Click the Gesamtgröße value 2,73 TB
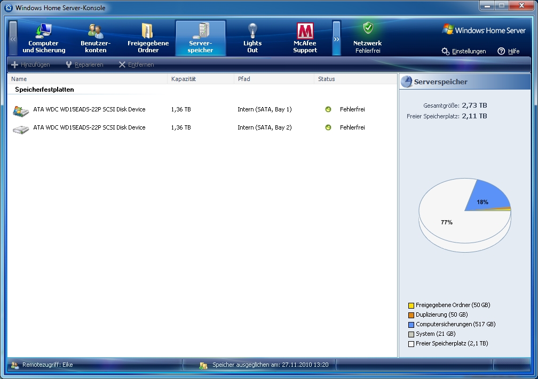The height and width of the screenshot is (379, 538). (474, 105)
